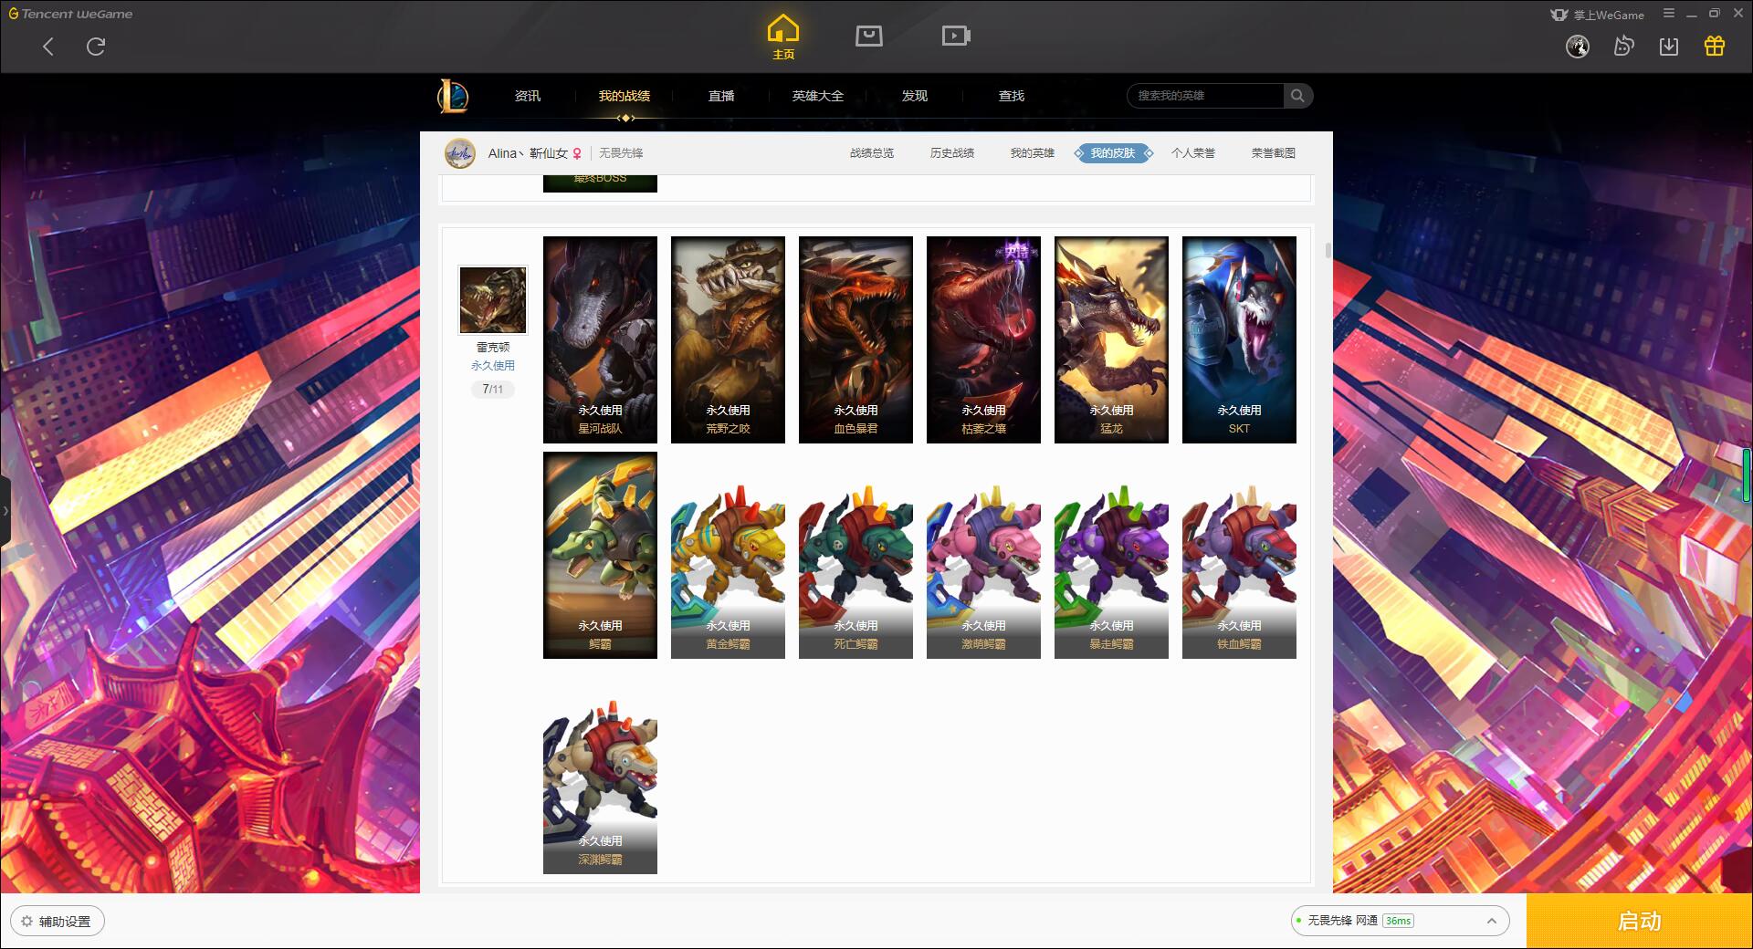This screenshot has width=1753, height=949.
Task: Open the friends chat icon at top right
Action: tap(1623, 47)
